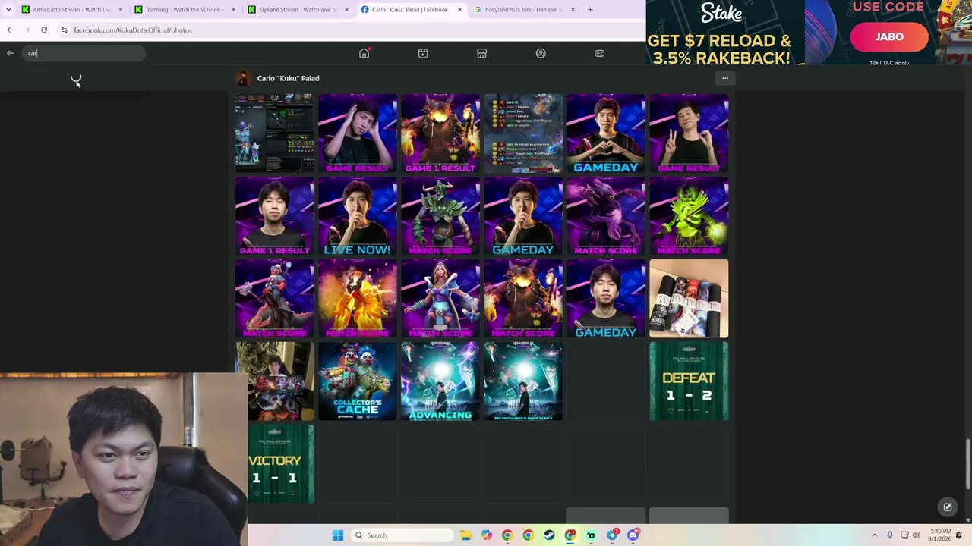The width and height of the screenshot is (972, 546).
Task: Open Facebook Marketplace icon
Action: (481, 53)
